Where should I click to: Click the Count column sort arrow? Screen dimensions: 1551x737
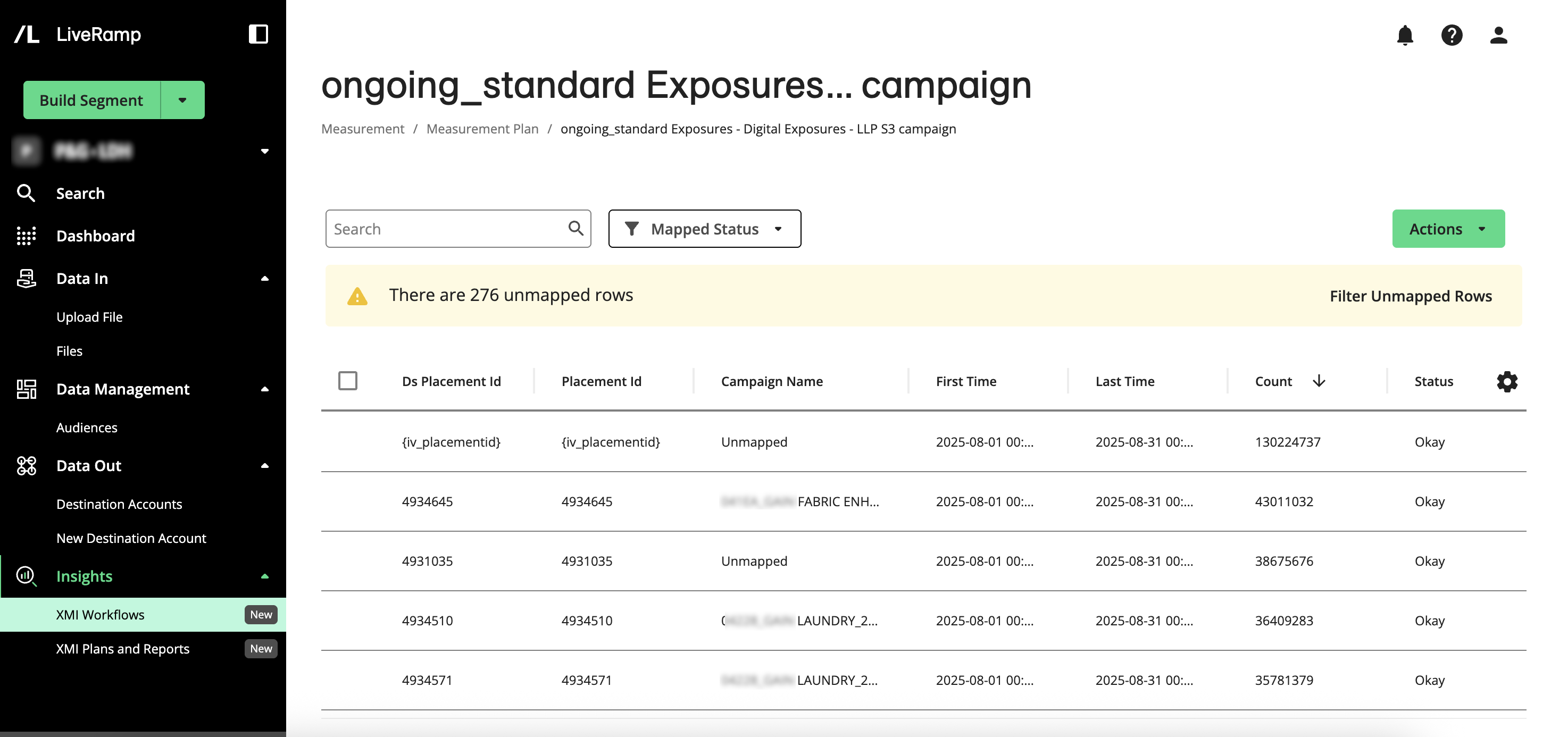pos(1319,381)
